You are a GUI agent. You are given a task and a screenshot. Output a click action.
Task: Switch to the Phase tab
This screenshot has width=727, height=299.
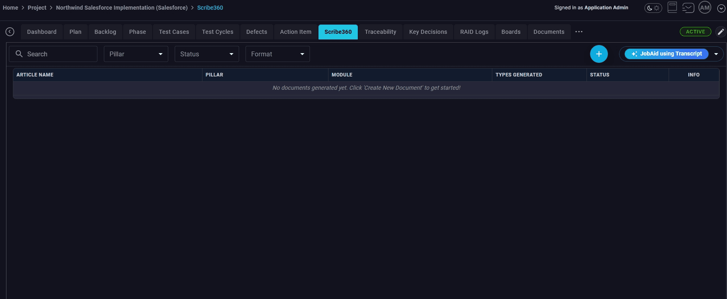click(x=138, y=32)
